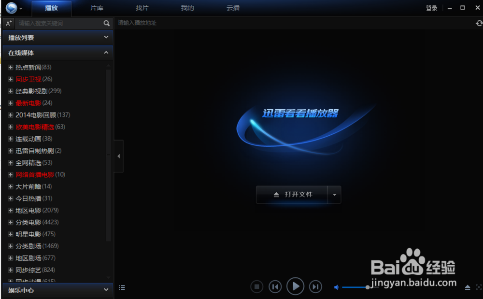Expand the 热点新闻 tree node
483x299 pixels.
pyautogui.click(x=10, y=67)
